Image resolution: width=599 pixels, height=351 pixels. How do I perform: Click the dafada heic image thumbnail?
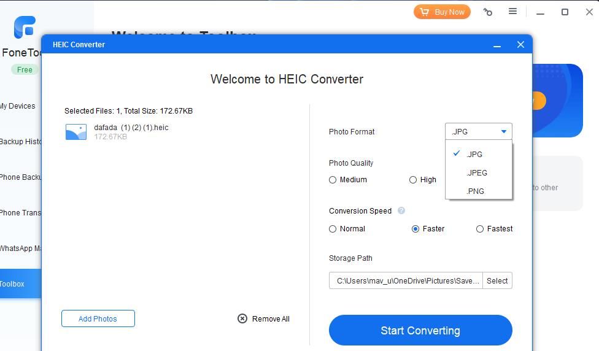pos(75,132)
